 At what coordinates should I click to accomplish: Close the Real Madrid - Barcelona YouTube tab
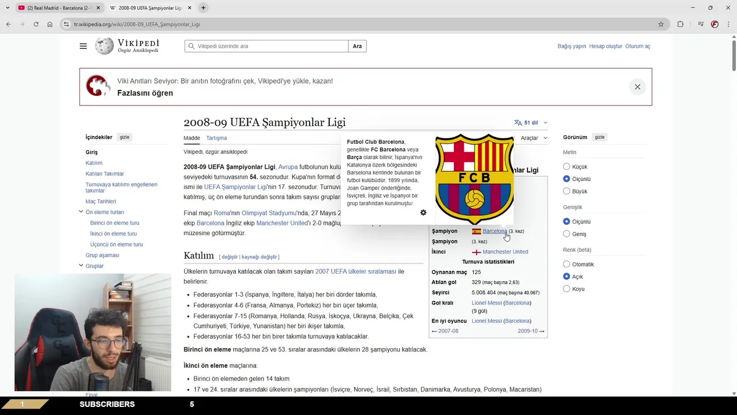click(98, 8)
